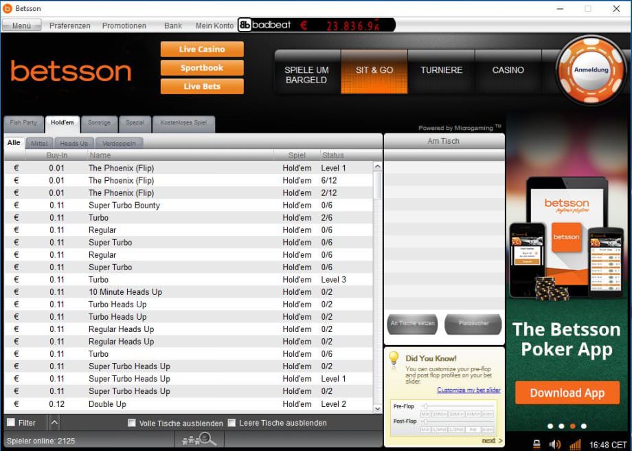The image size is (632, 451).
Task: Select the Alle filter tab
Action: coord(14,143)
